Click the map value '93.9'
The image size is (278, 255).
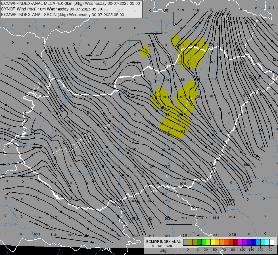pos(183,184)
